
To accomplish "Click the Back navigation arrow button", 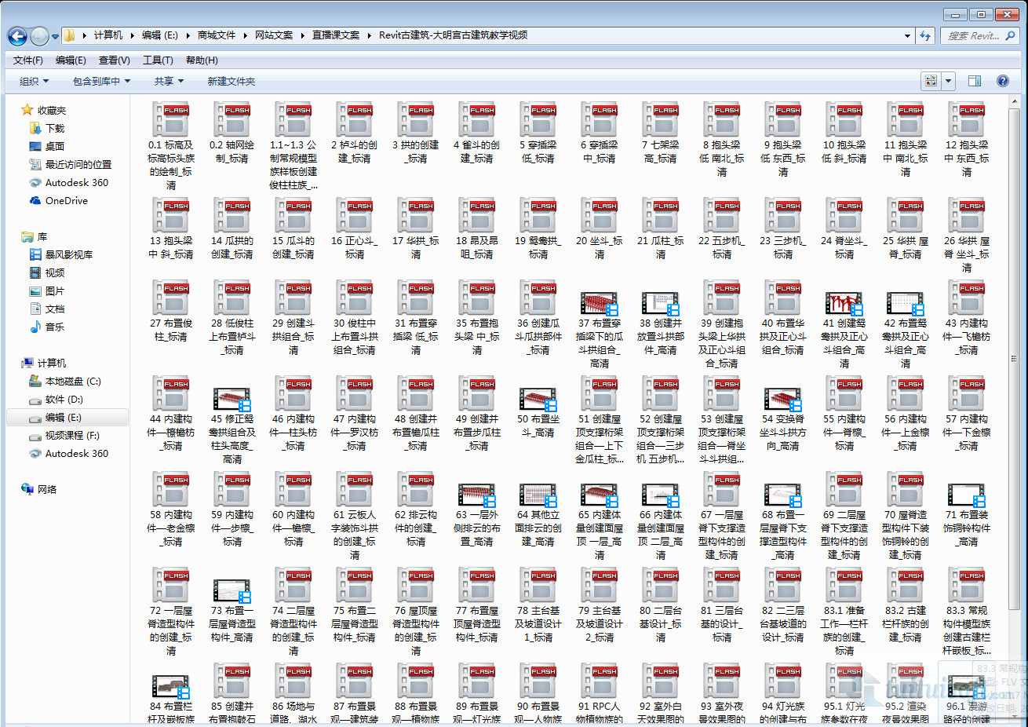I will coord(17,35).
